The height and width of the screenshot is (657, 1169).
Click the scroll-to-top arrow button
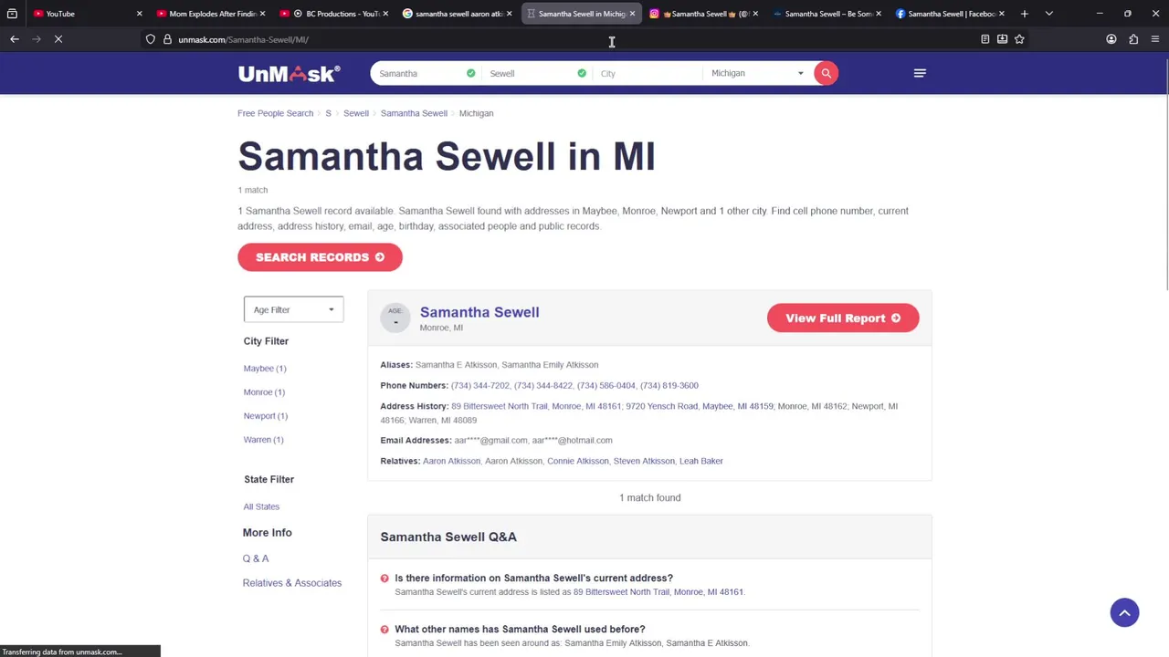1124,612
